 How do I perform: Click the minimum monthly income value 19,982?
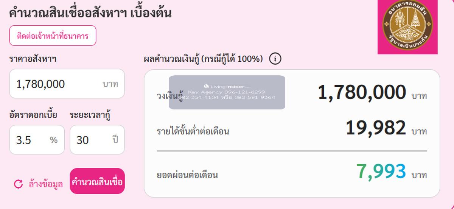[x=376, y=128]
